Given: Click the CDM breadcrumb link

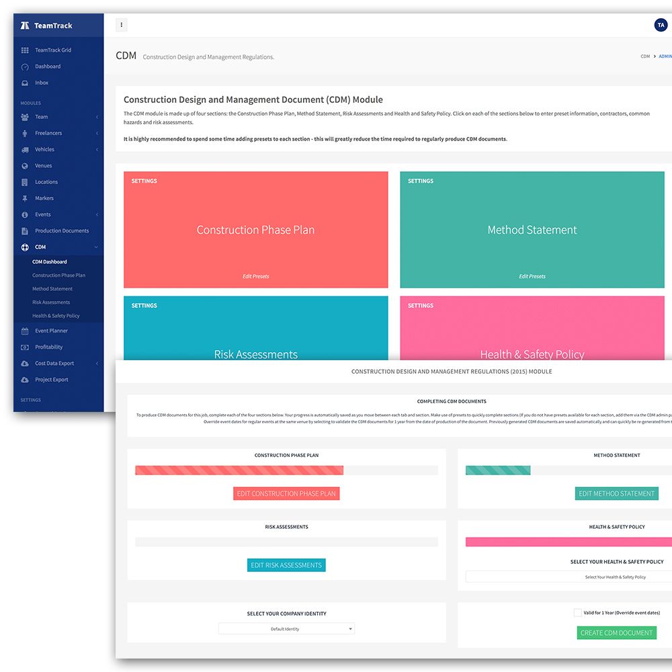Looking at the screenshot, I should coord(645,56).
